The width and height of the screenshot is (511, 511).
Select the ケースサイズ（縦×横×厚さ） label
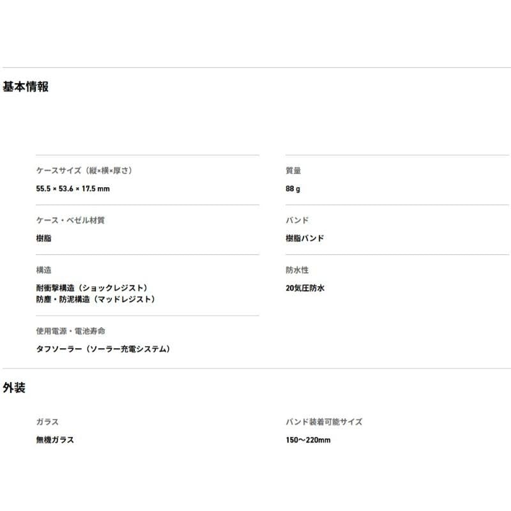[88, 171]
